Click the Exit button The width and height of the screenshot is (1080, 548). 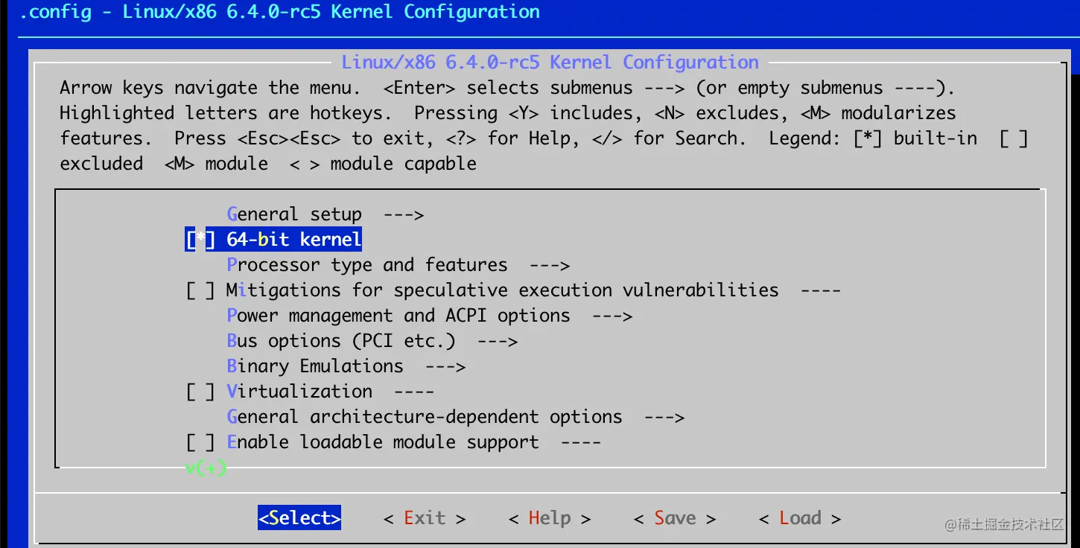click(x=425, y=518)
